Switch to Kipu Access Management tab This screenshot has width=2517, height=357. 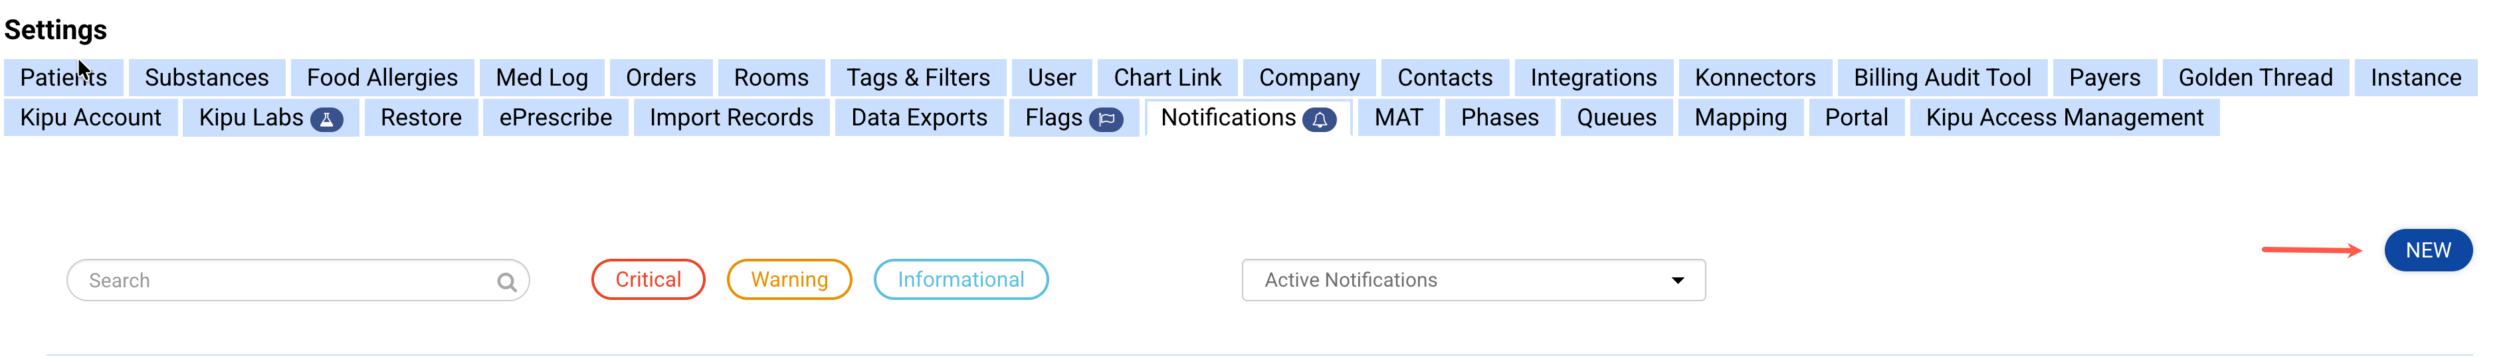[2064, 118]
